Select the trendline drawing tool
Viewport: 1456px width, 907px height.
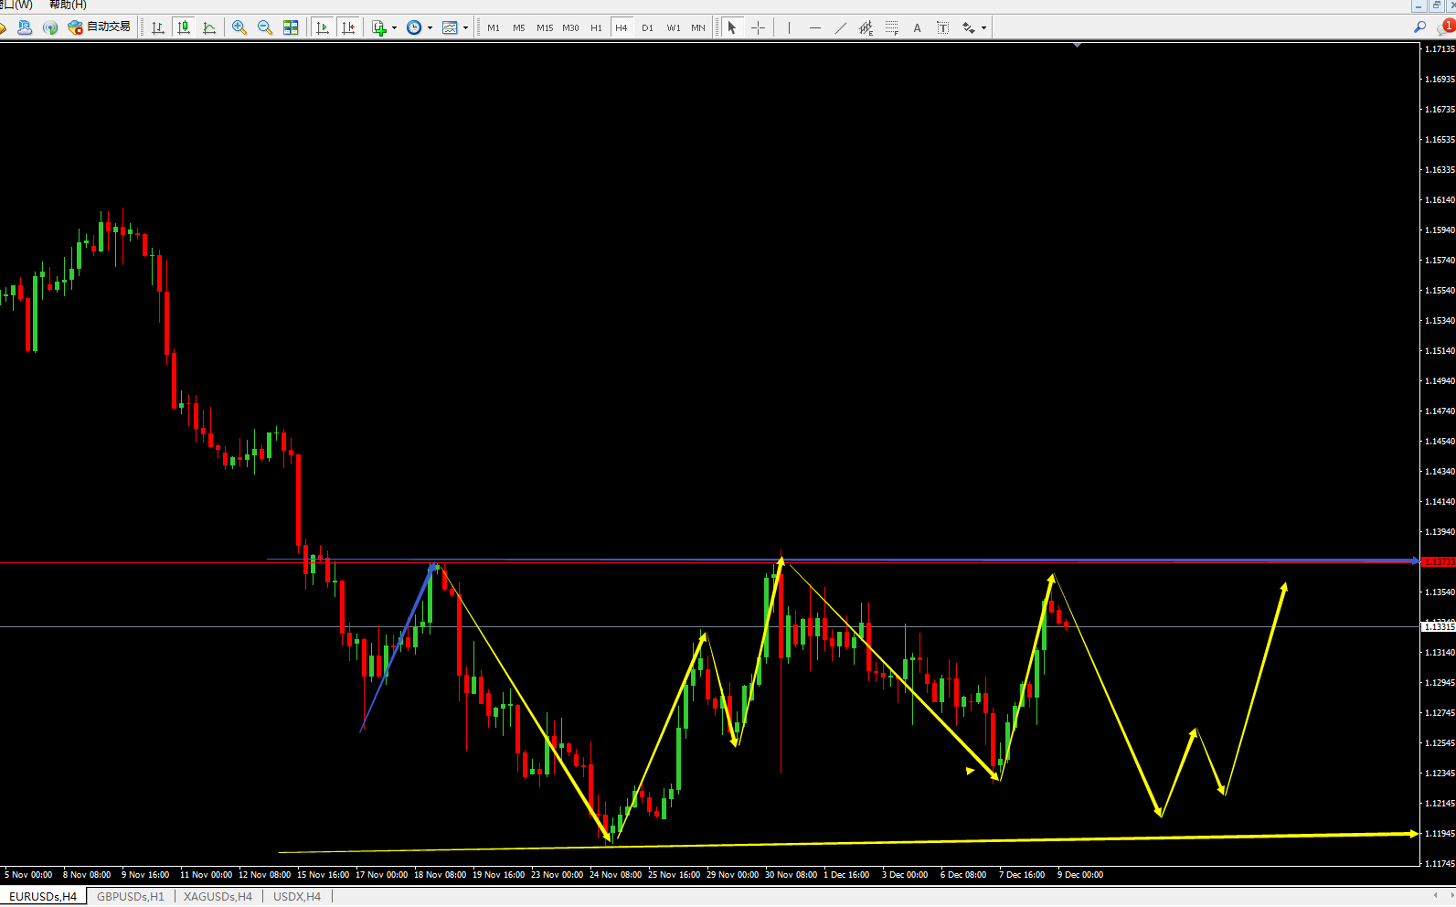click(x=840, y=27)
